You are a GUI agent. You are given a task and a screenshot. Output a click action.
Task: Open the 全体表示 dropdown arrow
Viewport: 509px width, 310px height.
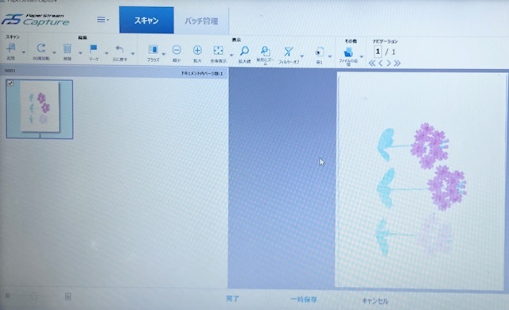click(x=231, y=55)
